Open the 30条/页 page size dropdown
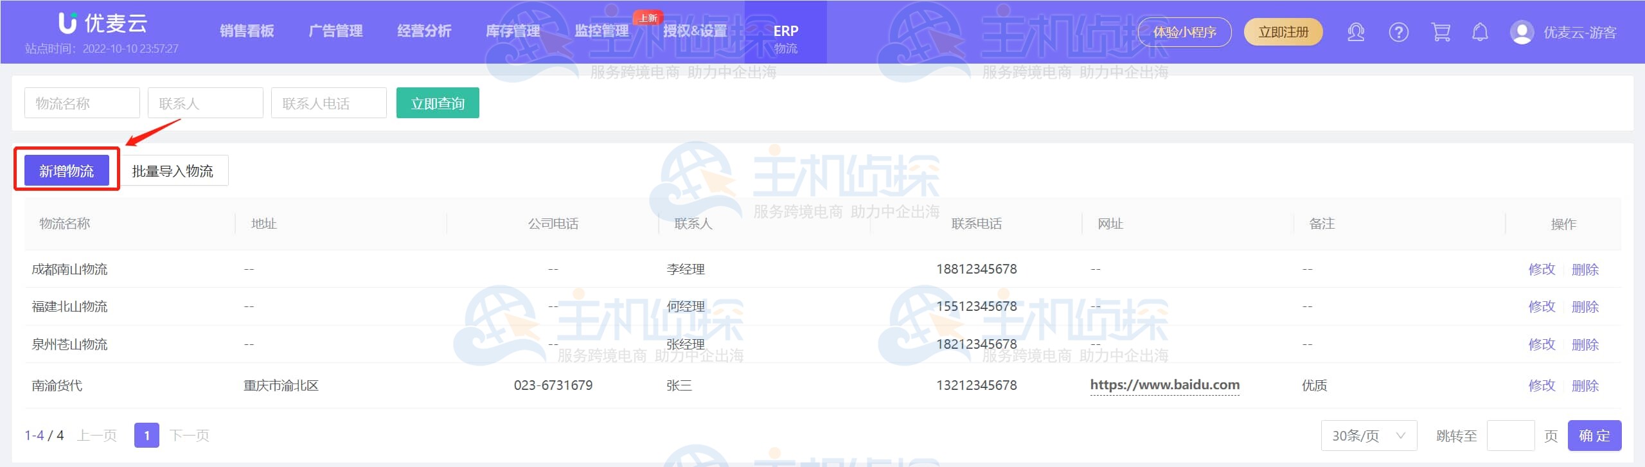 [1369, 436]
